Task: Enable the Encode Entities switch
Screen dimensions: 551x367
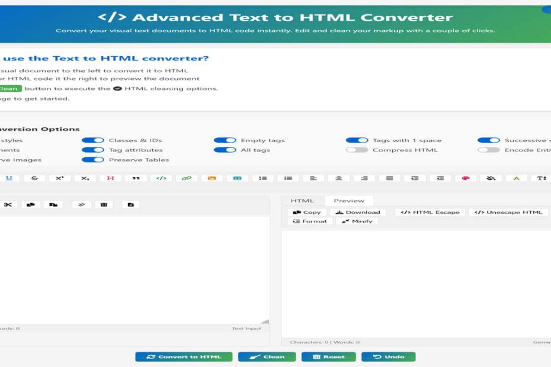Action: (489, 150)
